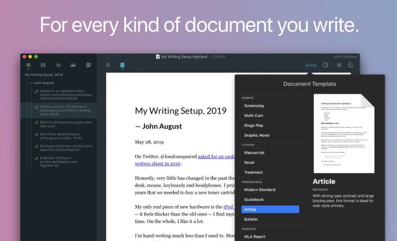
Task: Select '— John August' navigator row
Action: pyautogui.click(x=41, y=83)
